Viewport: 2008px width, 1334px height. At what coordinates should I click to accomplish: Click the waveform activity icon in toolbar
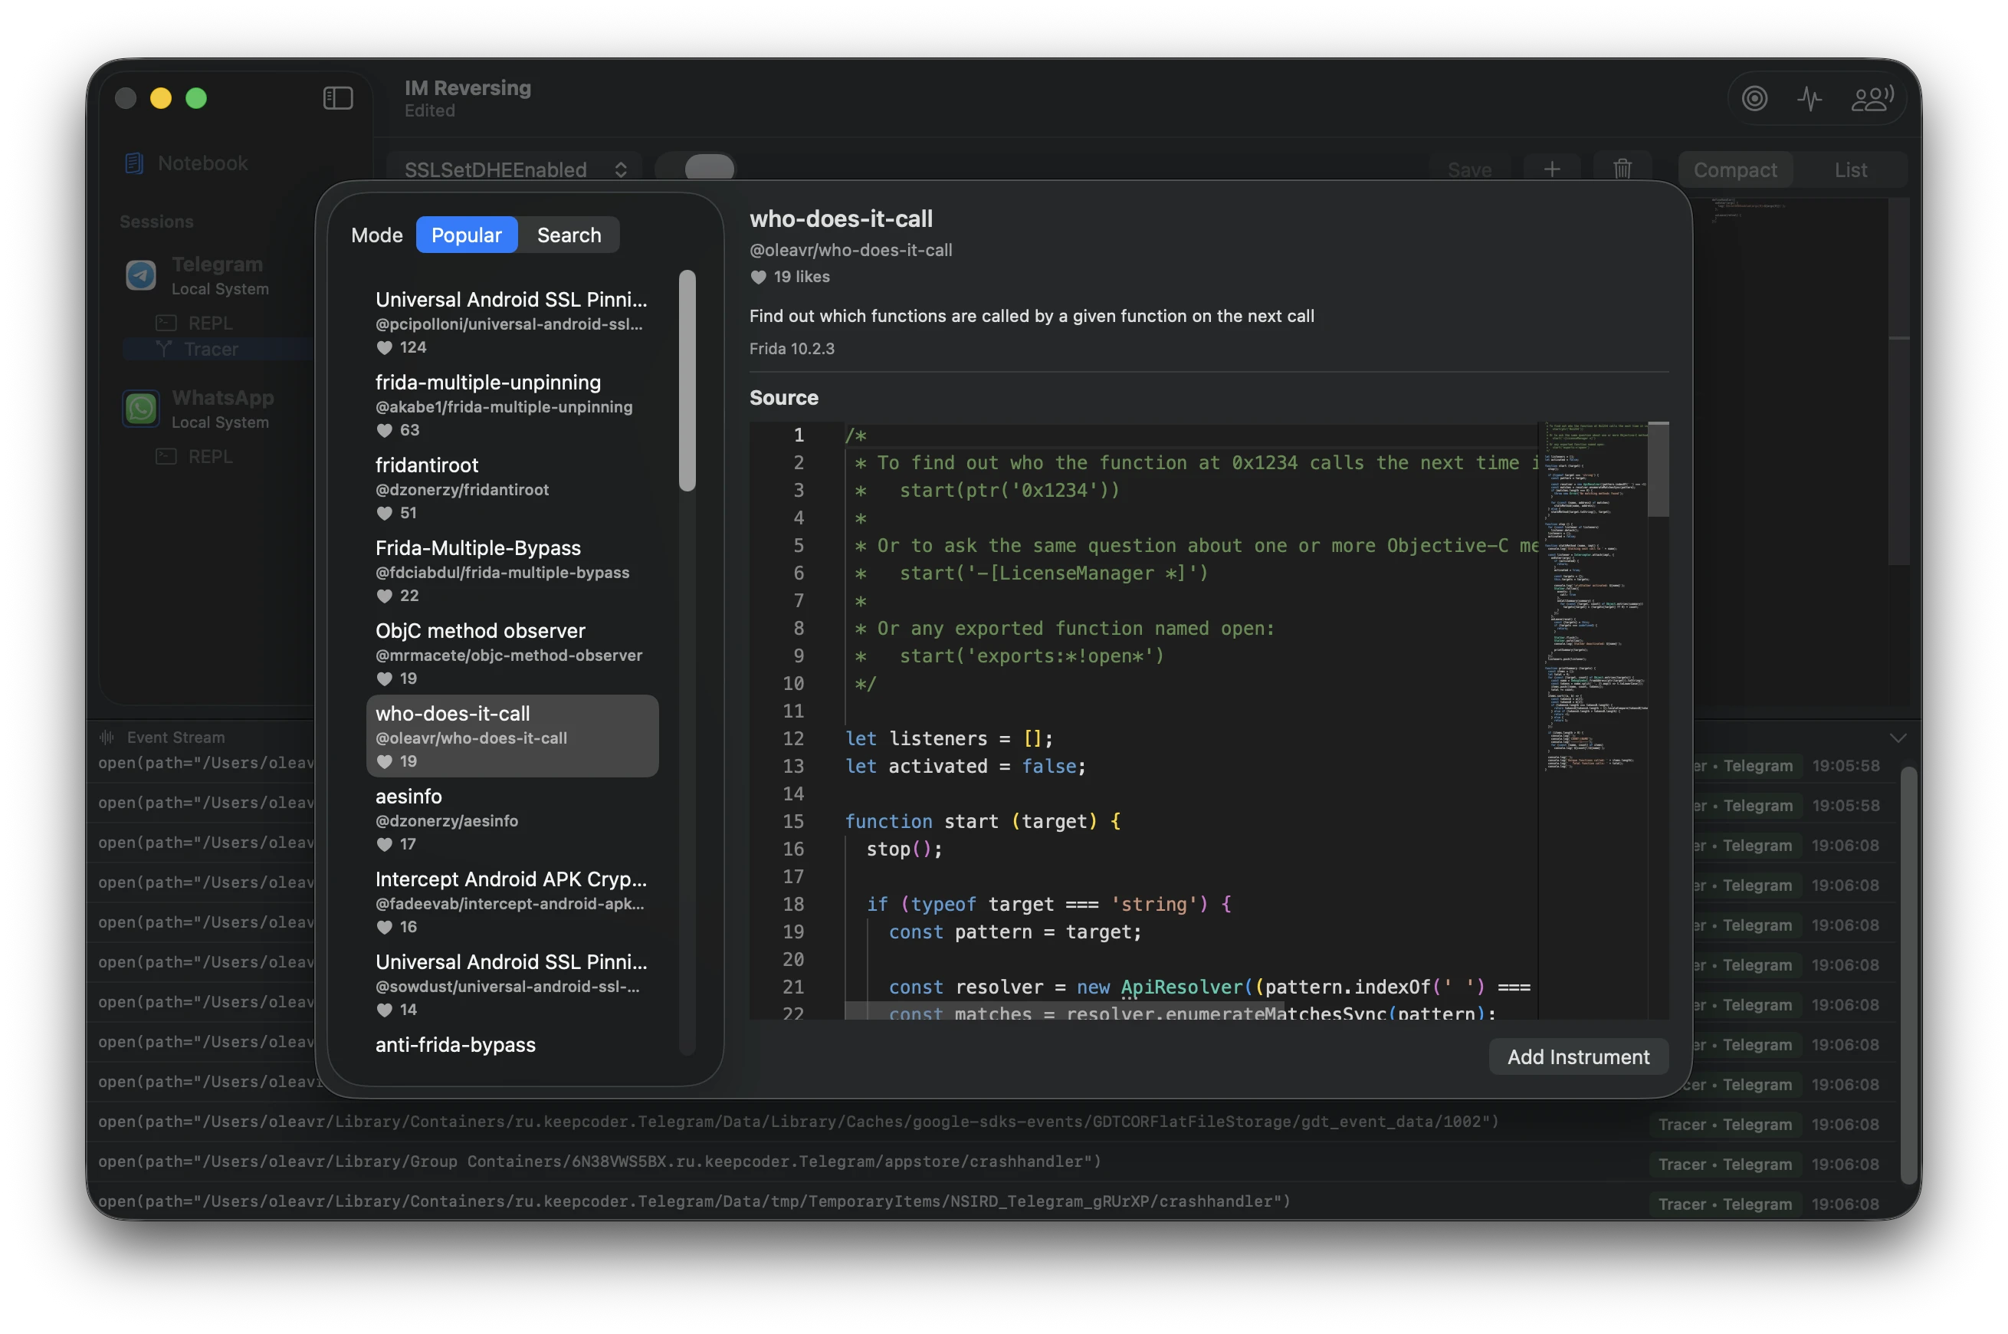pyautogui.click(x=1809, y=99)
